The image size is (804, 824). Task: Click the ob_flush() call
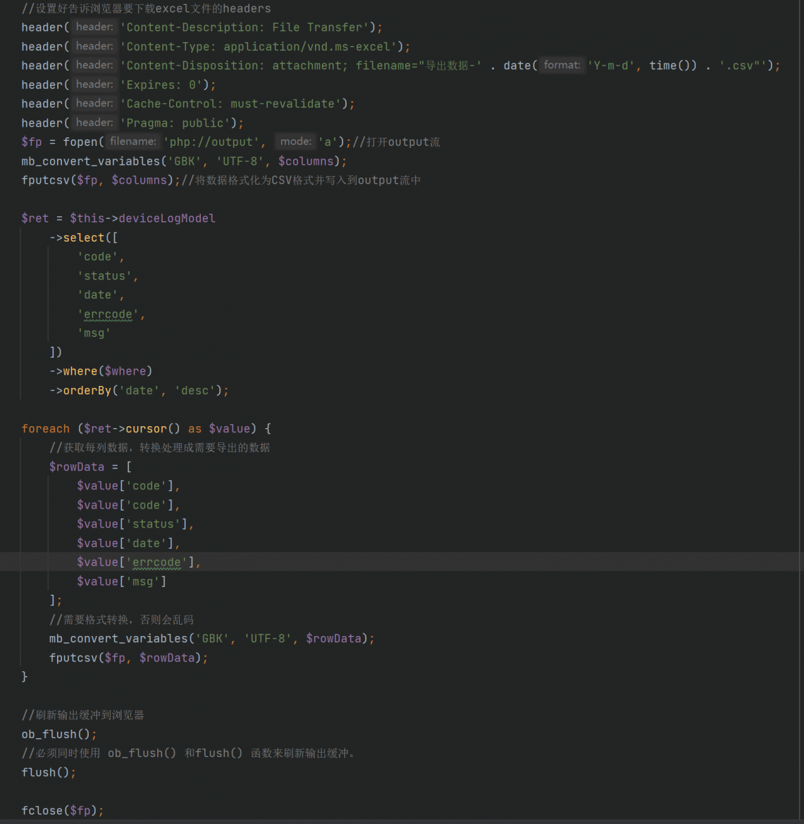point(59,735)
